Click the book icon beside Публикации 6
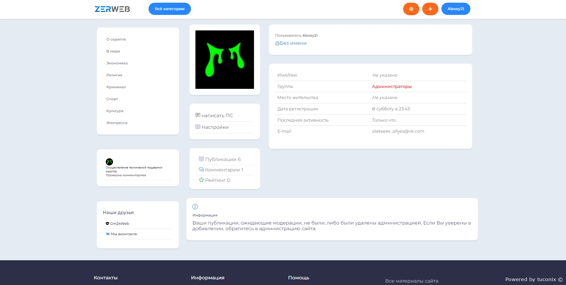Image resolution: width=566 pixels, height=285 pixels. point(201,159)
